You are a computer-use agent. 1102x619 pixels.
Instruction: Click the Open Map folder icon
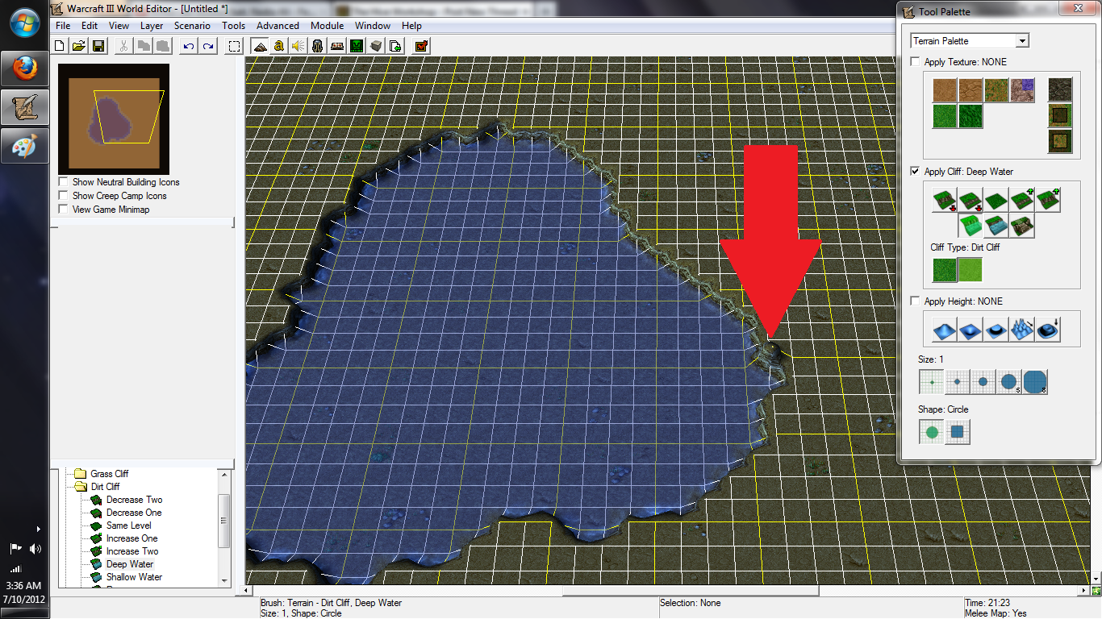tap(79, 46)
